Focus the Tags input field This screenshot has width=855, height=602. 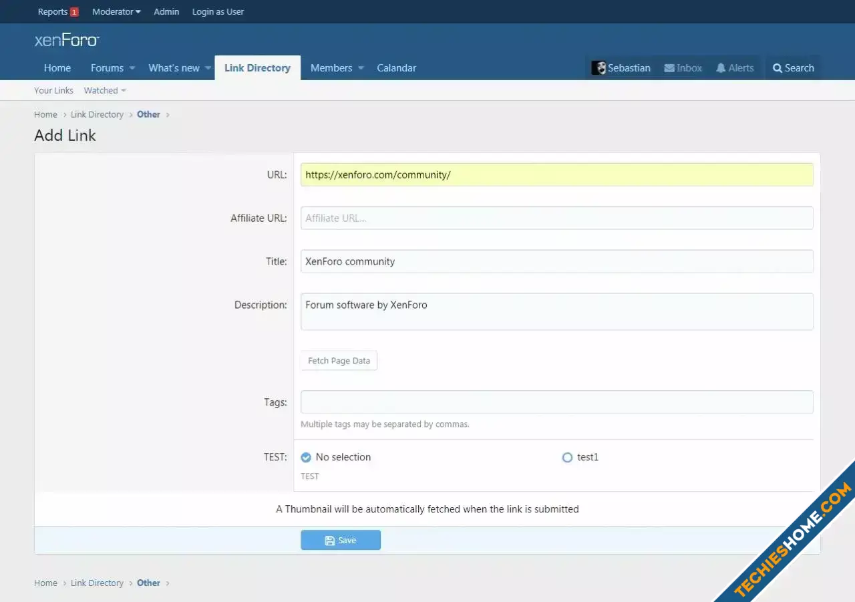point(557,402)
